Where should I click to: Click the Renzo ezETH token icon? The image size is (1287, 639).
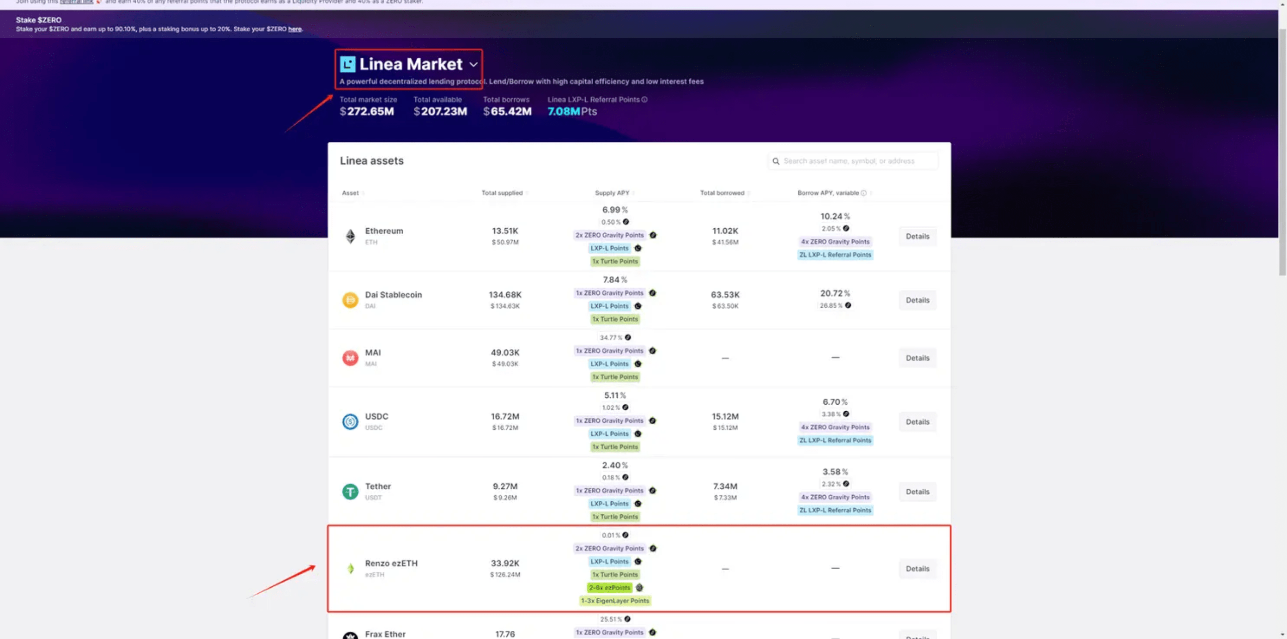(x=350, y=568)
